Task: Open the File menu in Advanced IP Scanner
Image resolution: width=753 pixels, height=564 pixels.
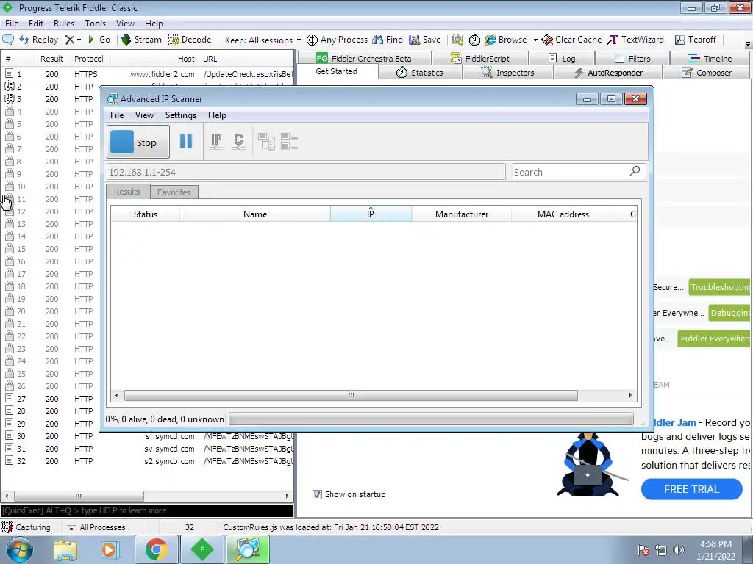Action: click(x=117, y=115)
